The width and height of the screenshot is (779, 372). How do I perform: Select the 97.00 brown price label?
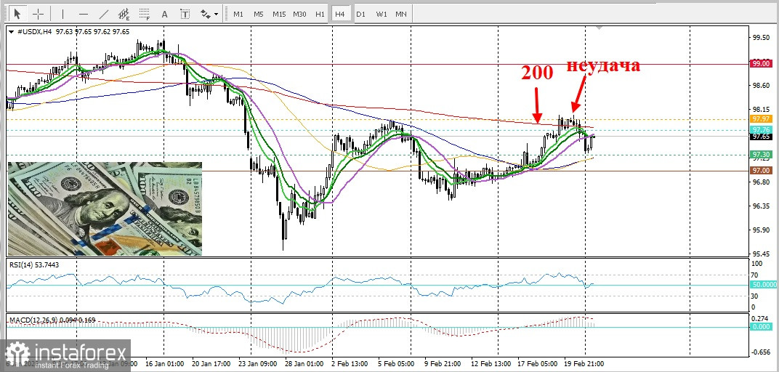[761, 170]
